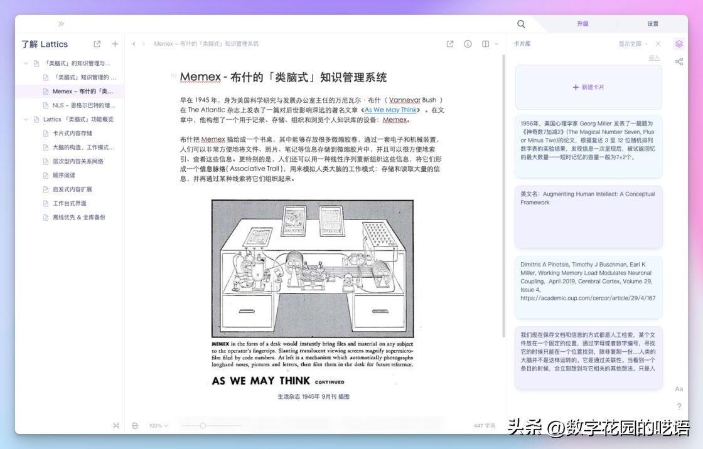Open help question mark icon

click(679, 406)
